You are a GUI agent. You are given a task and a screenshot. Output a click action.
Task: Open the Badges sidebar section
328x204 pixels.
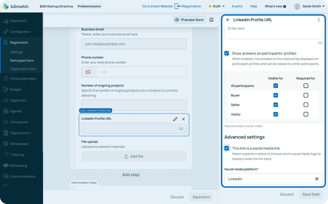point(16,89)
